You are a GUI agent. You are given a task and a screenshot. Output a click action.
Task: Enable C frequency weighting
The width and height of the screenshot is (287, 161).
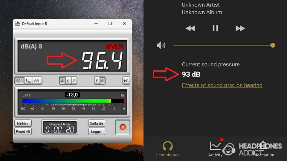point(68,81)
